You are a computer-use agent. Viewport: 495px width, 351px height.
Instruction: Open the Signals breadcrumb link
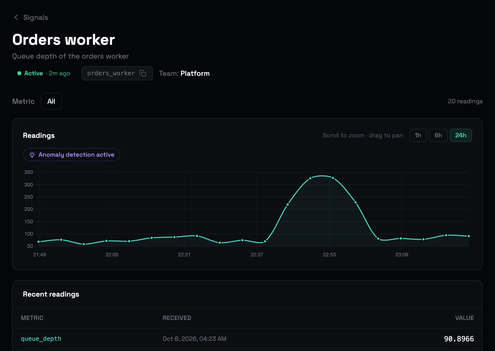36,17
